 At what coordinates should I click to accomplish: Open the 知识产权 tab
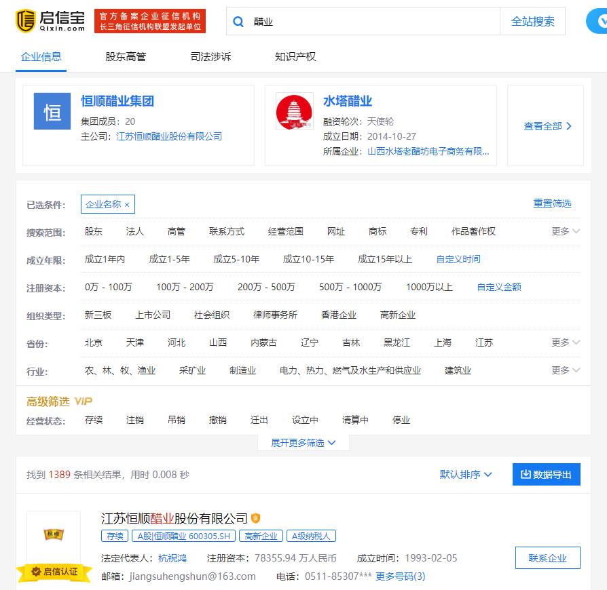[295, 56]
